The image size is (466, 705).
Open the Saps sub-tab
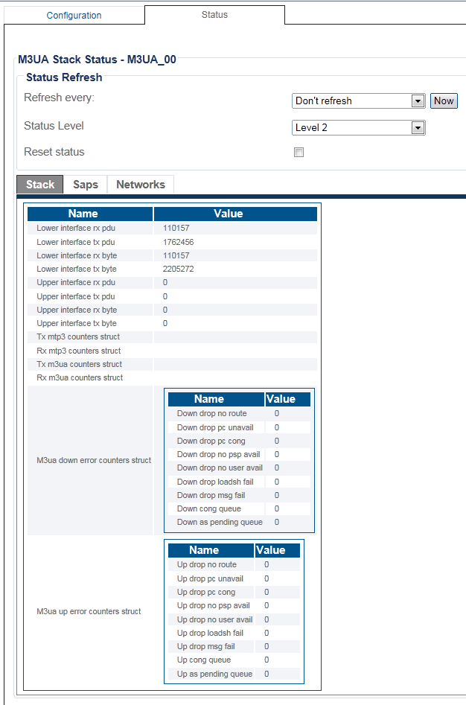click(86, 185)
